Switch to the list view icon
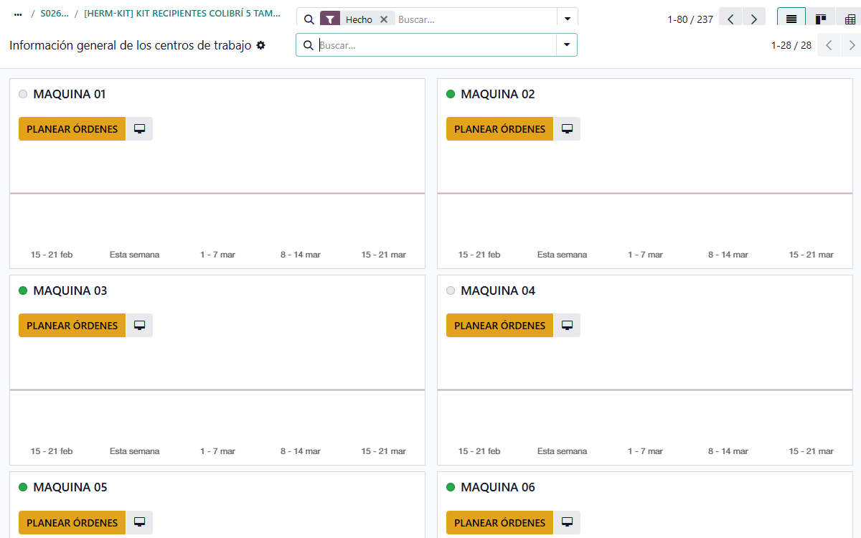Image resolution: width=861 pixels, height=538 pixels. 791,19
